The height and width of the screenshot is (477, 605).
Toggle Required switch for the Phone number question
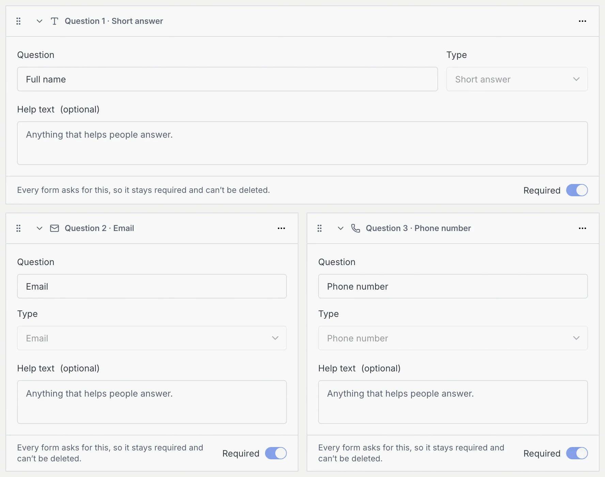pos(577,453)
